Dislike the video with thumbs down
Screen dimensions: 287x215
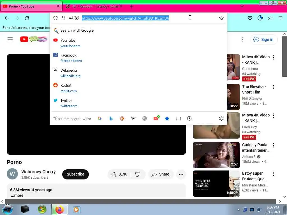(138, 174)
